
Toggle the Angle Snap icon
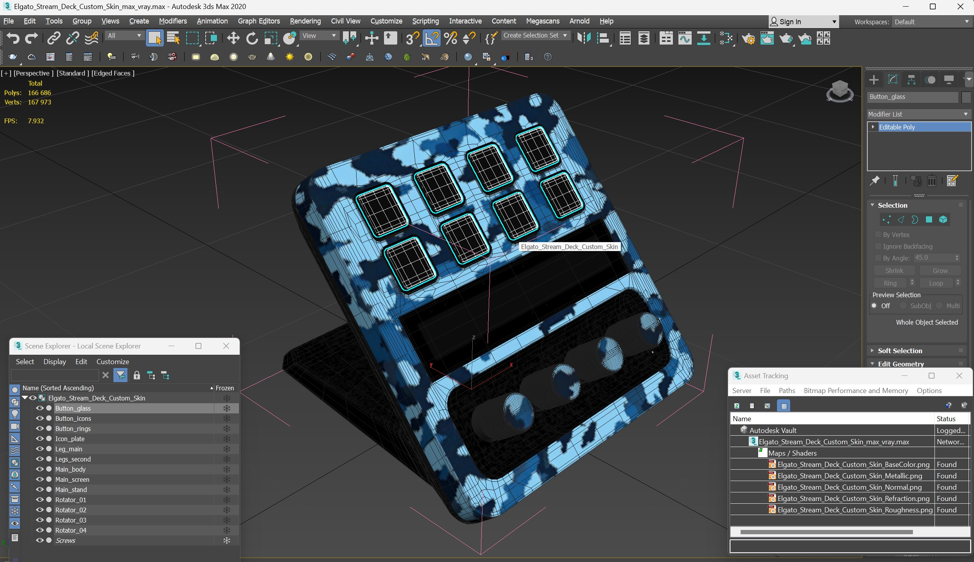click(431, 38)
